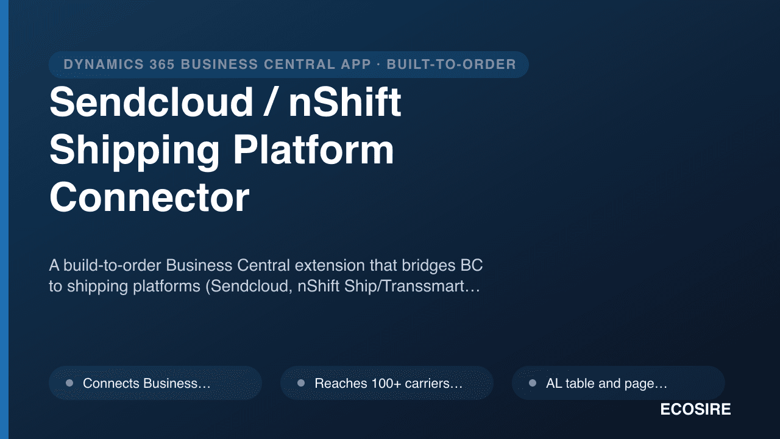The image size is (780, 439).
Task: Click the bullet dot beside 'AL table and page…'
Action: coord(533,383)
